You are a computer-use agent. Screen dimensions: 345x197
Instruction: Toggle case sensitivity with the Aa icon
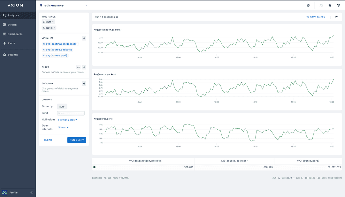(x=78, y=67)
